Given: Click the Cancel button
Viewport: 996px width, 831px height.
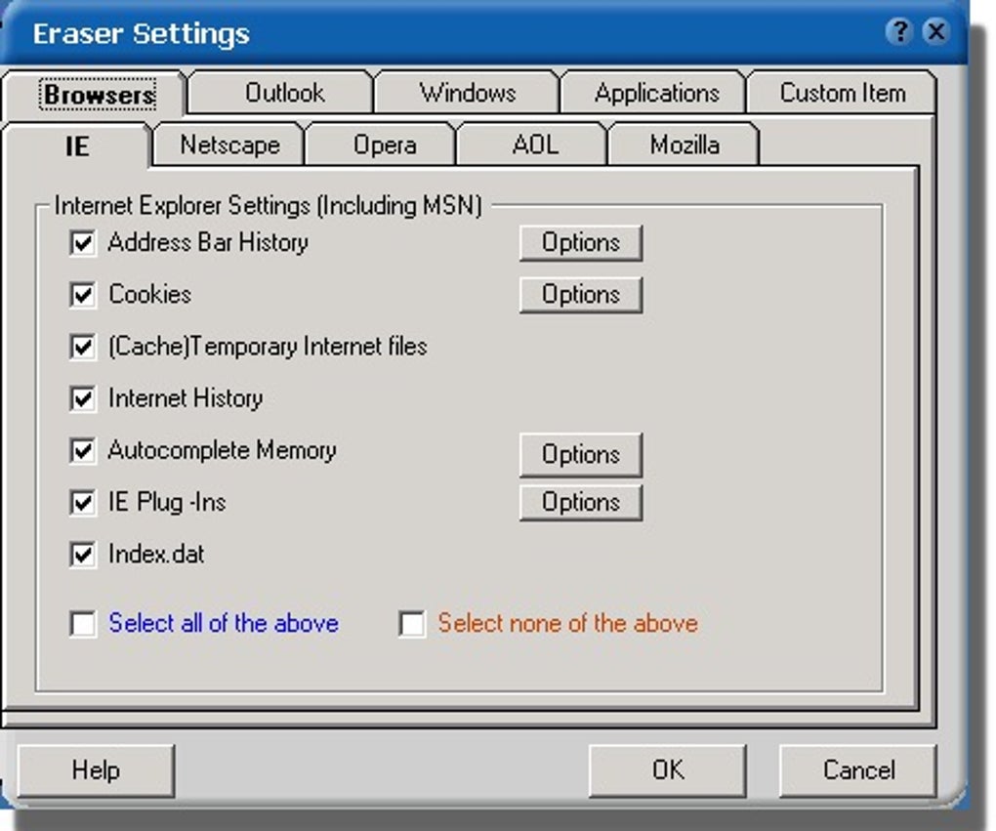Looking at the screenshot, I should tap(858, 770).
